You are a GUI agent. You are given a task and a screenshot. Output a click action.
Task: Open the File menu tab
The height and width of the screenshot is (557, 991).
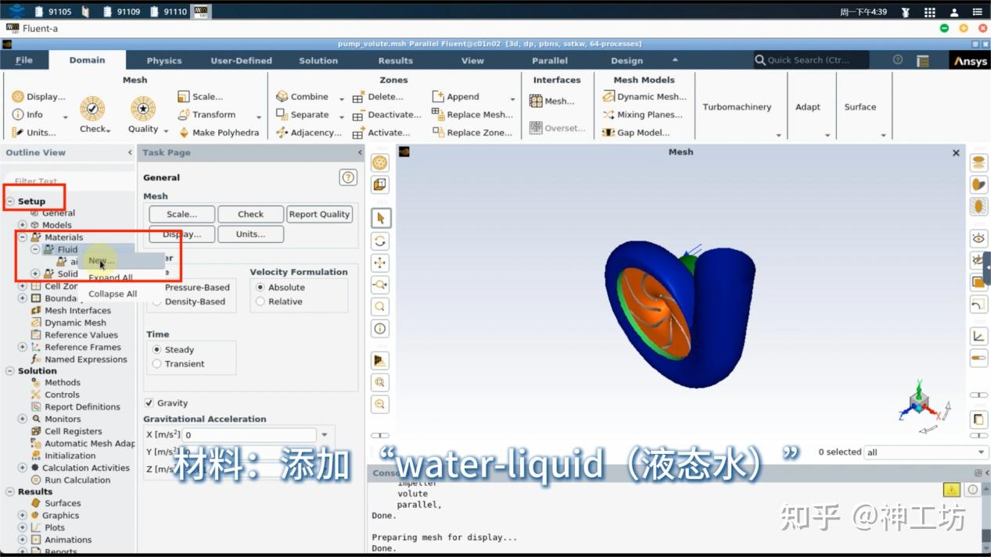click(x=24, y=60)
